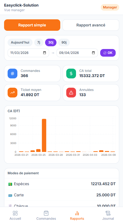The image size is (123, 223).
Task: Select the 30j period filter
Action: (x=51, y=42)
